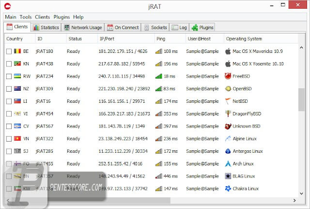Toggle the checkbox for jRAT454
The height and width of the screenshot is (209, 310).
pyautogui.click(x=9, y=114)
